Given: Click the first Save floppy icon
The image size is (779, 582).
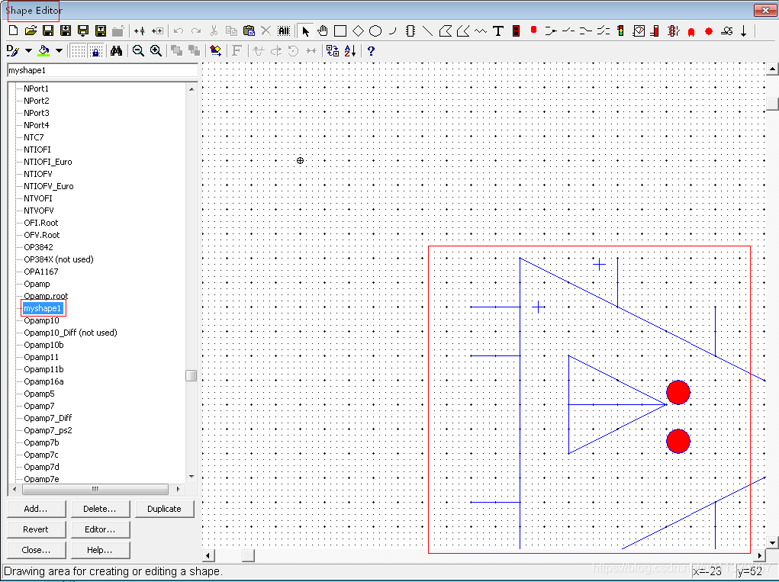Looking at the screenshot, I should pos(48,31).
